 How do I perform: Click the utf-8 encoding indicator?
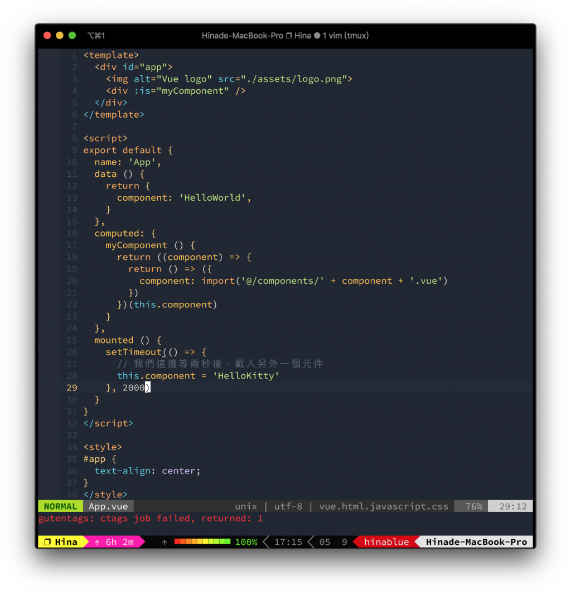288,506
